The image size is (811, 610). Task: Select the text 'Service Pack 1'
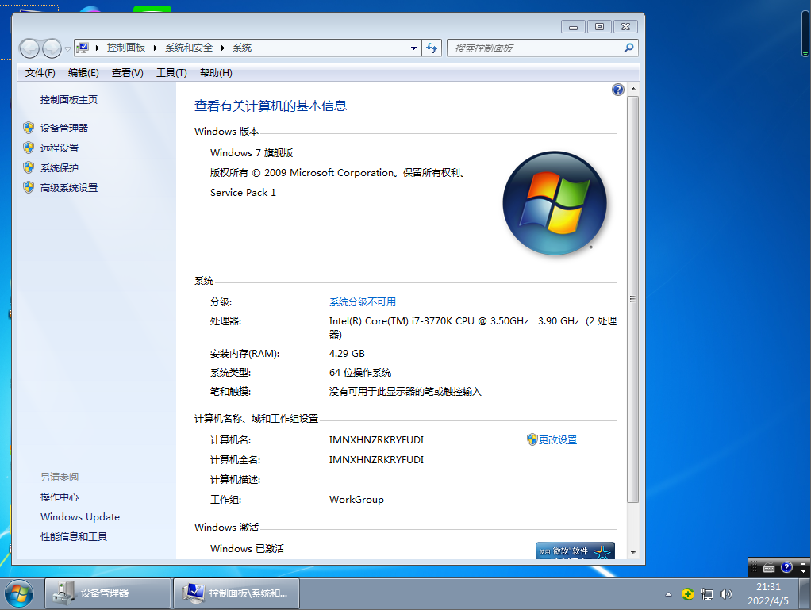pos(243,193)
